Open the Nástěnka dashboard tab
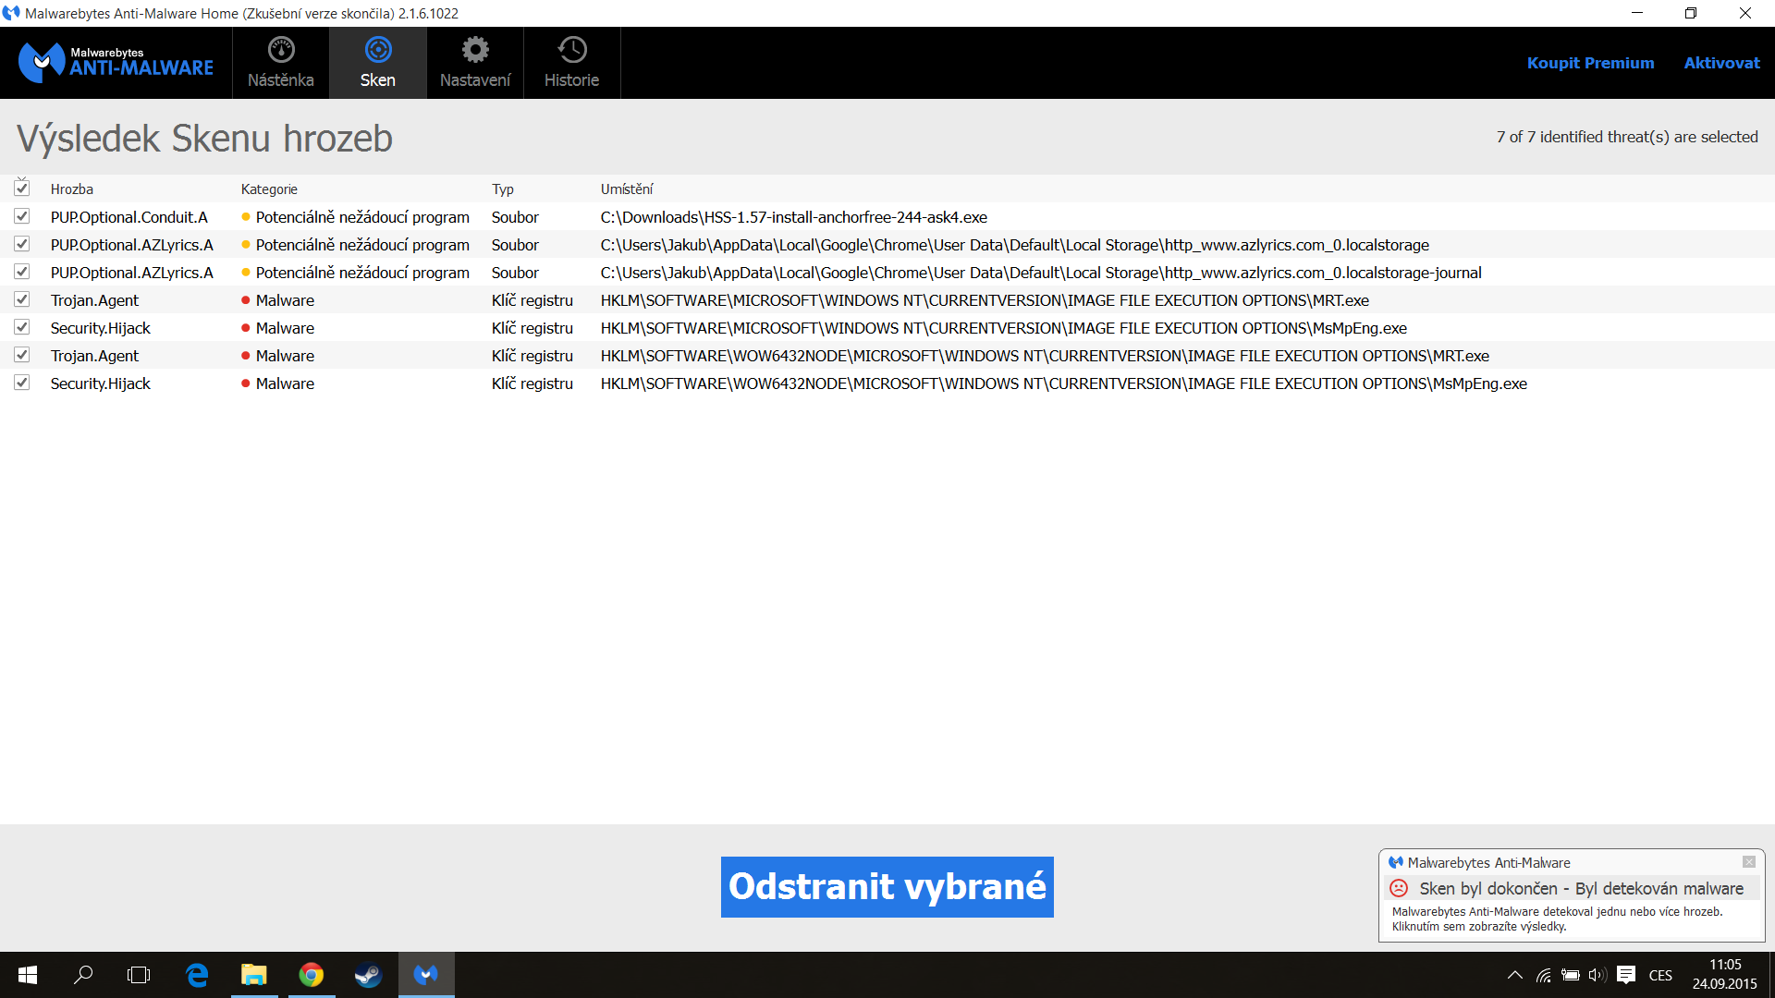This screenshot has height=998, width=1775. tap(281, 63)
